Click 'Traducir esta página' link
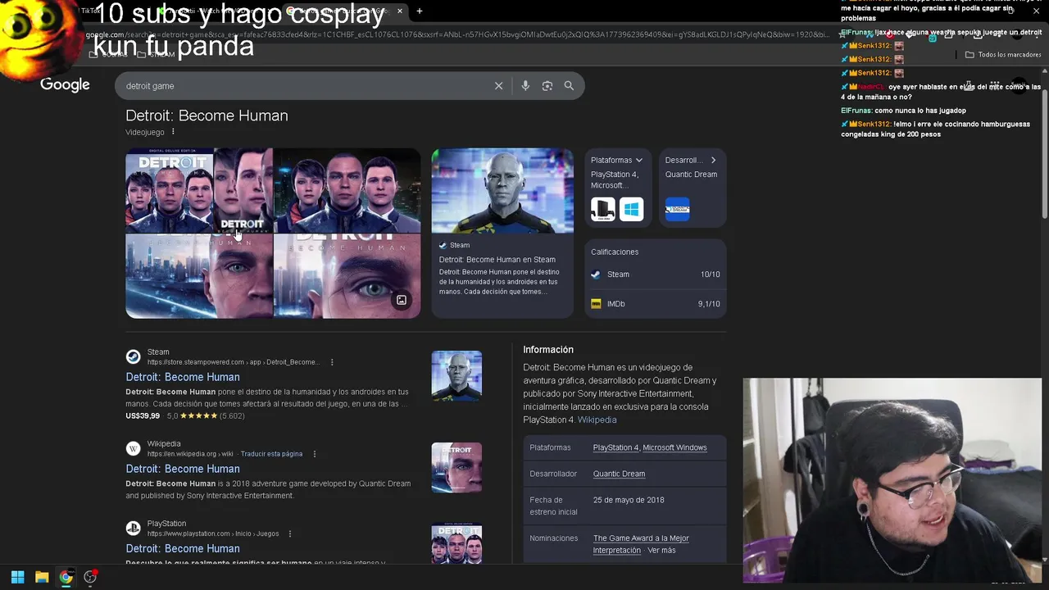 coord(272,454)
